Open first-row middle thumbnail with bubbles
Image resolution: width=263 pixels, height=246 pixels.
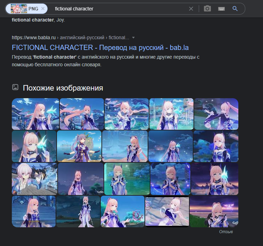coord(126,114)
